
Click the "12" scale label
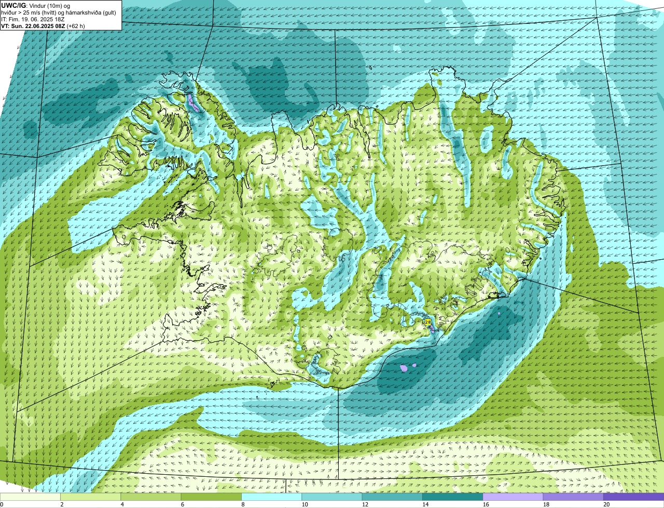365,504
